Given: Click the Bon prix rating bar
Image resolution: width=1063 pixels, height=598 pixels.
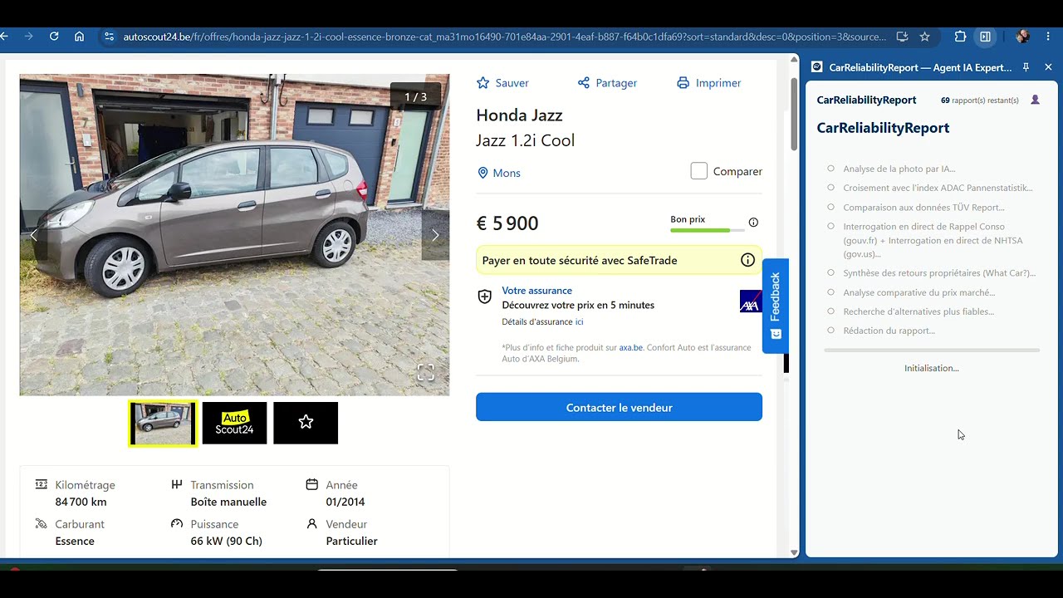Looking at the screenshot, I should point(708,230).
